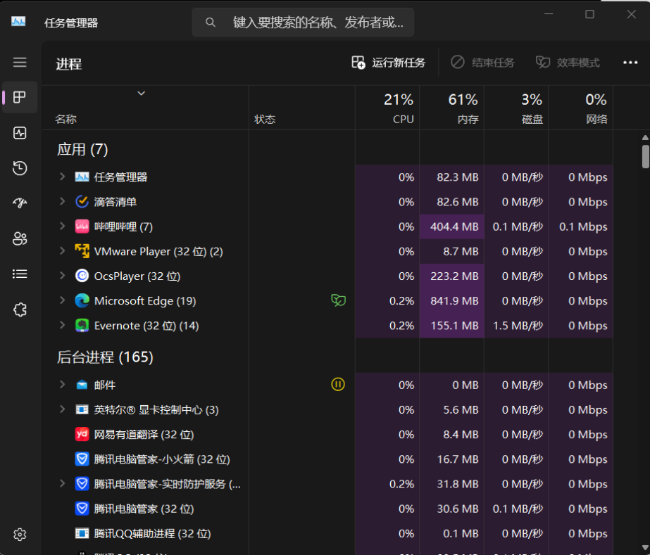
Task: Sort by the 内存 column header
Action: tap(452, 108)
